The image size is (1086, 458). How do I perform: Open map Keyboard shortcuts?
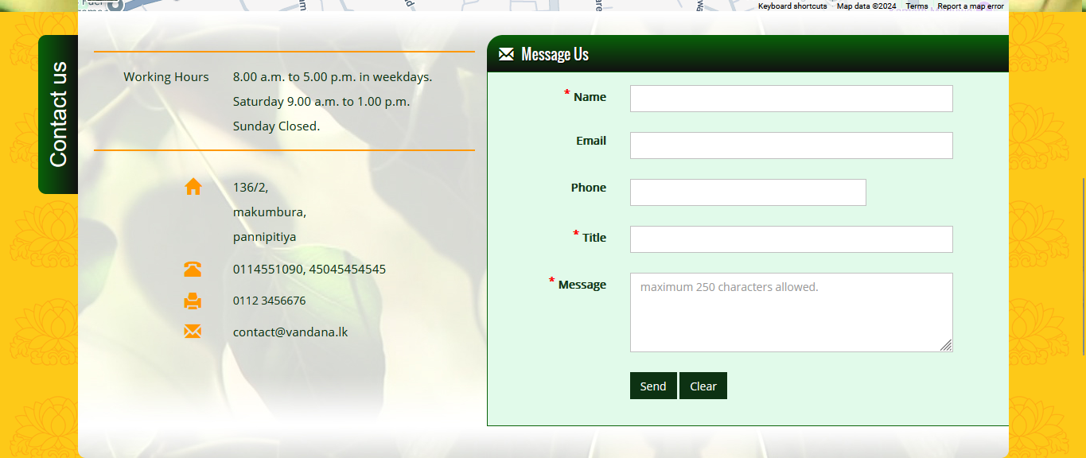(792, 6)
